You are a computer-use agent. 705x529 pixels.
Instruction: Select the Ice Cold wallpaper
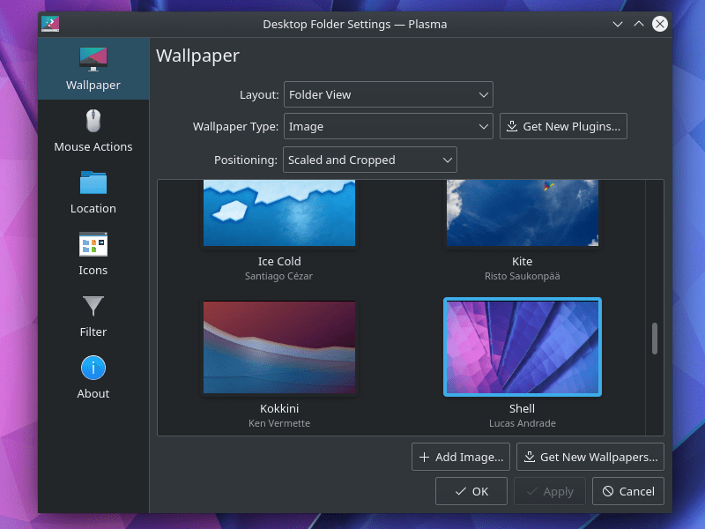pos(278,212)
